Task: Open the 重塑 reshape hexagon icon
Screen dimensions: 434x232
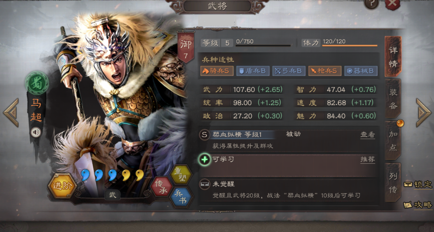Action: point(182,175)
